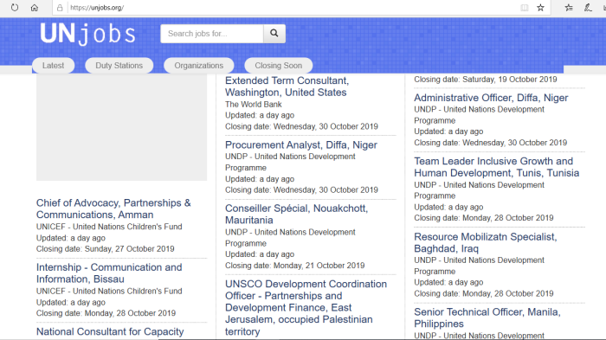The height and width of the screenshot is (340, 606).
Task: Open the Latest tab
Action: coord(54,65)
